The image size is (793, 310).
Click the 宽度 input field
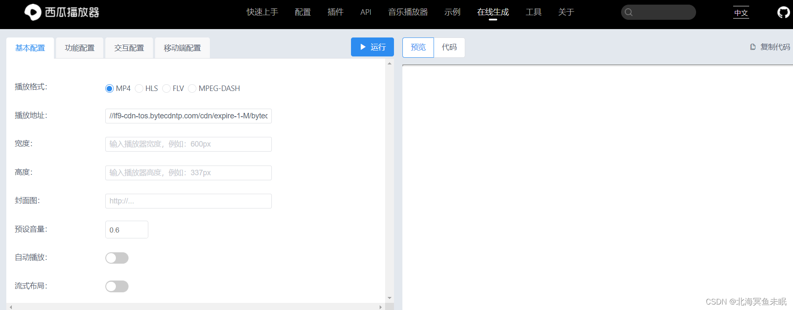point(188,144)
